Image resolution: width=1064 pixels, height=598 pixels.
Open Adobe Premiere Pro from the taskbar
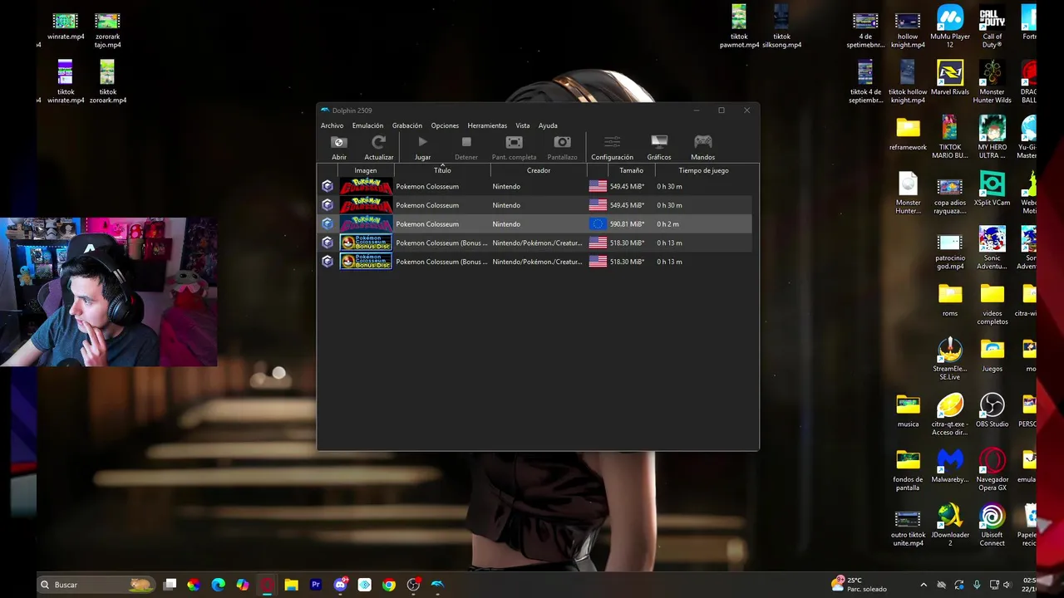coord(316,585)
